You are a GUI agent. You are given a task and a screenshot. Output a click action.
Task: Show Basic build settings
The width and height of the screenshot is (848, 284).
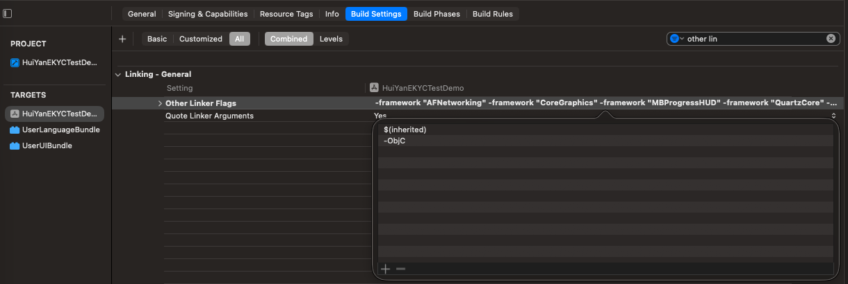[157, 39]
